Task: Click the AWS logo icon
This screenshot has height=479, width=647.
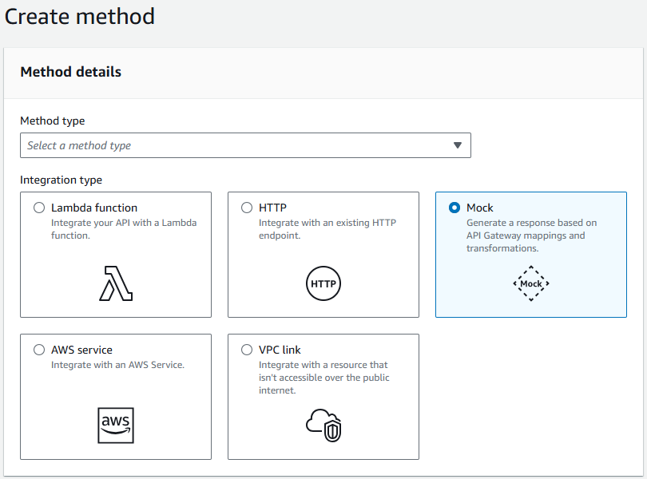Action: 116,426
